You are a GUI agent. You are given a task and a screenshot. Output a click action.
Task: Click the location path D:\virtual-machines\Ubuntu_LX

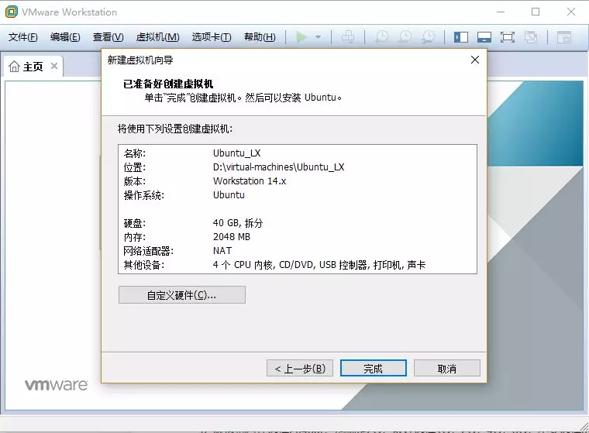click(278, 167)
